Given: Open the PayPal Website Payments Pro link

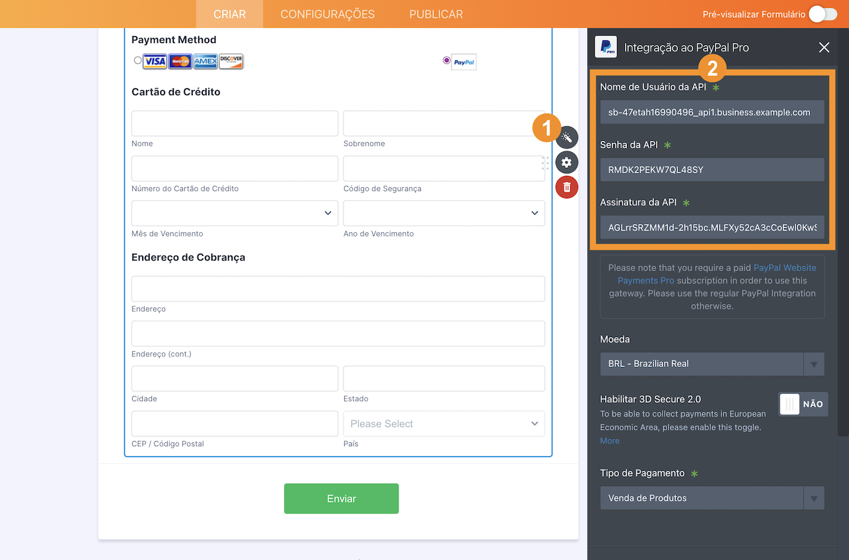Looking at the screenshot, I should click(x=716, y=274).
